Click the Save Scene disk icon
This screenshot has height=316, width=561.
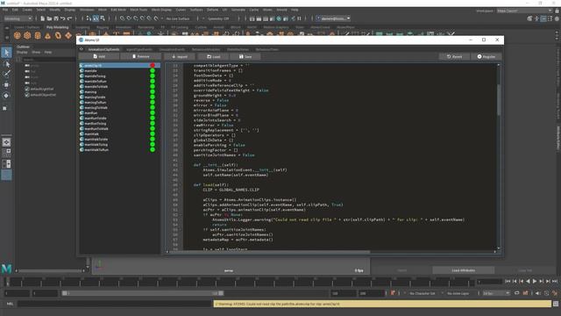click(56, 18)
